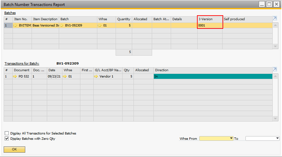Click warehouse 01 link arrow in Transactions table
The height and width of the screenshot is (157, 282).
tap(66, 76)
